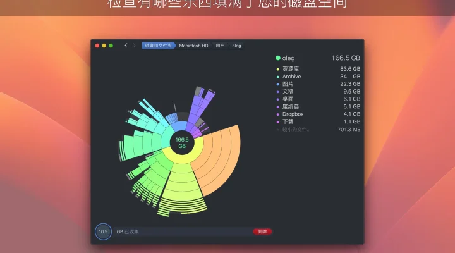
Task: Open the Macintosh HD breadcrumb
Action: click(193, 46)
